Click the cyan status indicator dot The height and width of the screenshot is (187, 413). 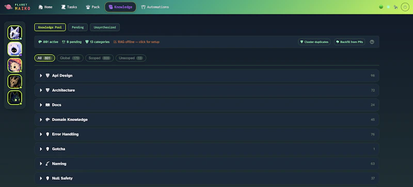(388, 7)
